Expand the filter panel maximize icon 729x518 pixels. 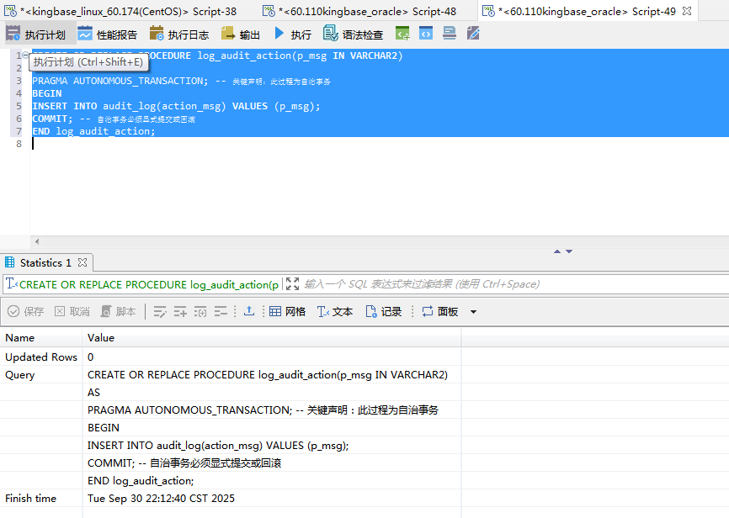click(292, 284)
